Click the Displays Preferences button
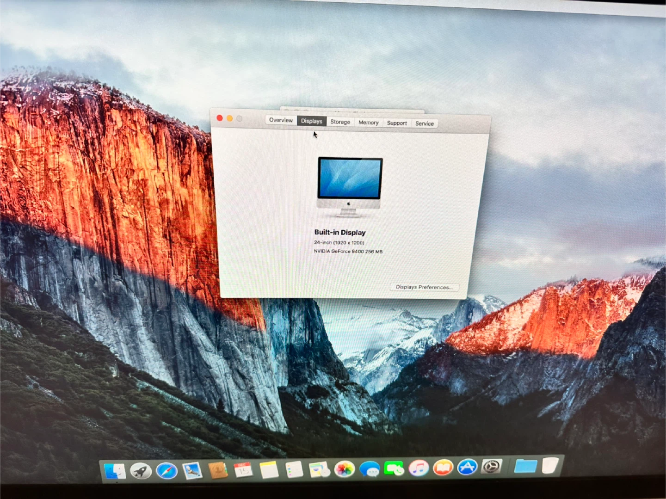The width and height of the screenshot is (666, 499). (x=424, y=287)
